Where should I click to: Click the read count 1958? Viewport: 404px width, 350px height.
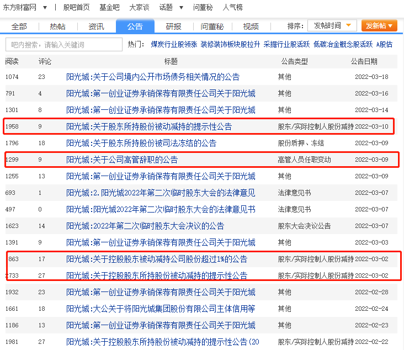pos(12,126)
